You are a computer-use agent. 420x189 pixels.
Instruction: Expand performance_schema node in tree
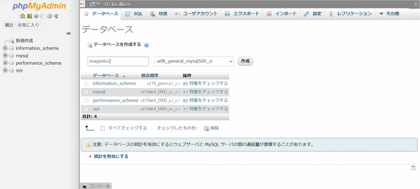[x=5, y=63]
